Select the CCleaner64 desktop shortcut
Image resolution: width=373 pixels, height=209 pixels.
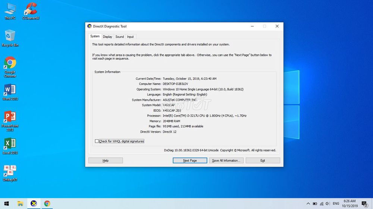[31, 11]
